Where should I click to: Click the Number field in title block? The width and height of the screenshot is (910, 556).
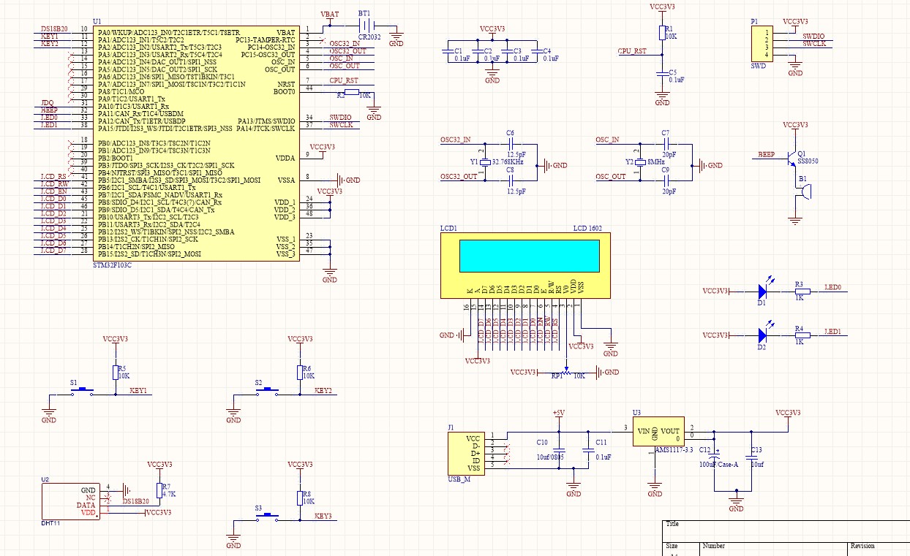714,546
